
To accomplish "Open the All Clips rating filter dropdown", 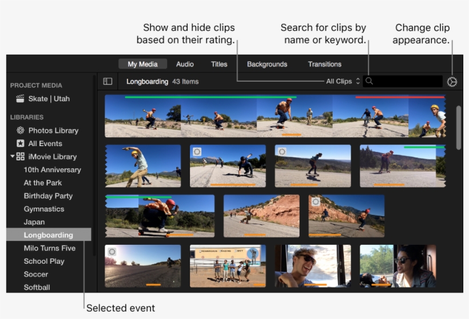I will click(x=343, y=82).
